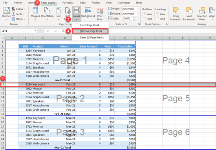
Task: Select column G header
Action: coord(125,38)
